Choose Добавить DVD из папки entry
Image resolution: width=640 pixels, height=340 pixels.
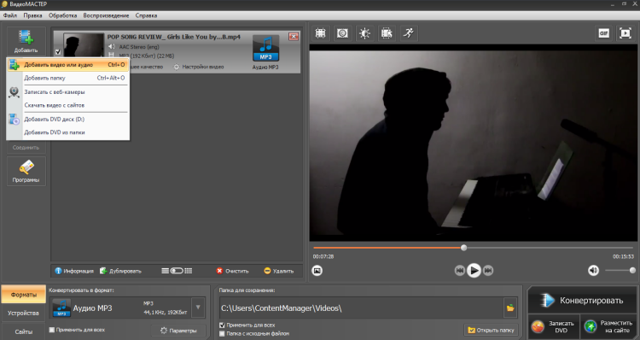point(68,132)
